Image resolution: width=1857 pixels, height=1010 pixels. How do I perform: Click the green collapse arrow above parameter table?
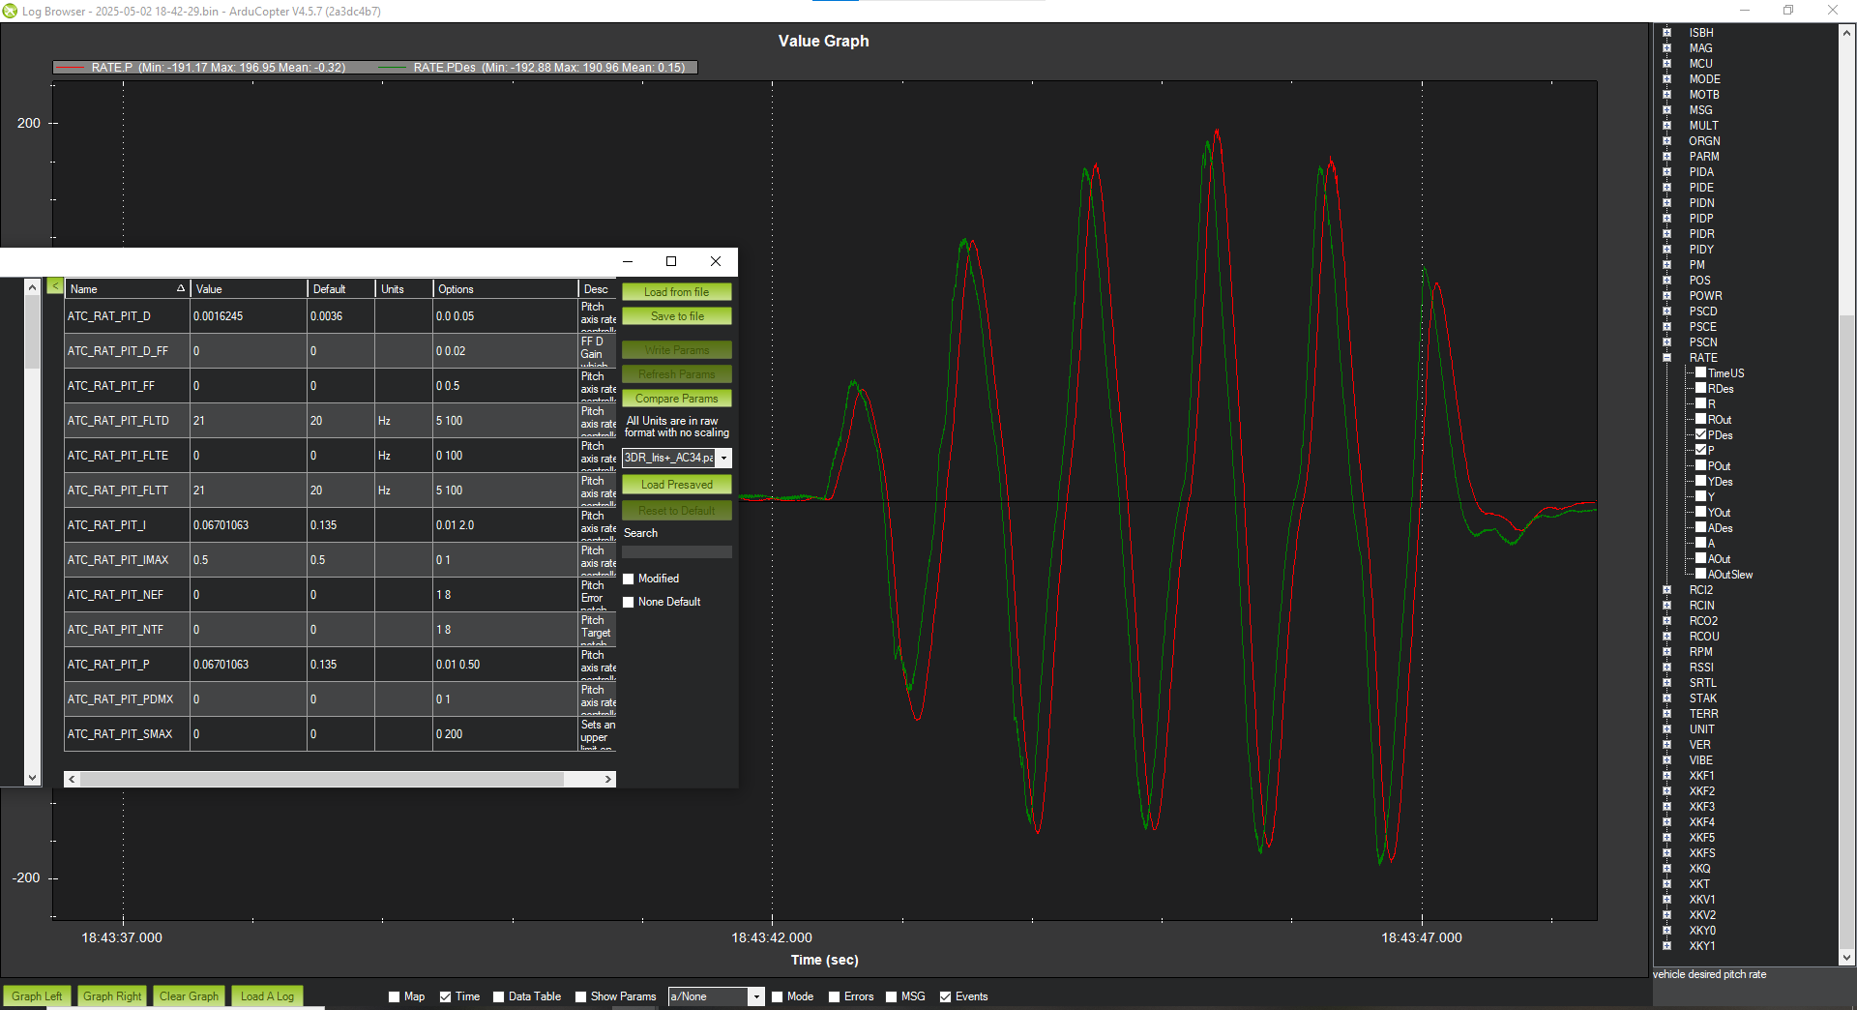tap(55, 286)
